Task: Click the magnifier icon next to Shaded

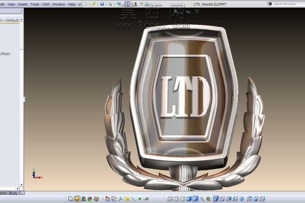Action: (202, 199)
